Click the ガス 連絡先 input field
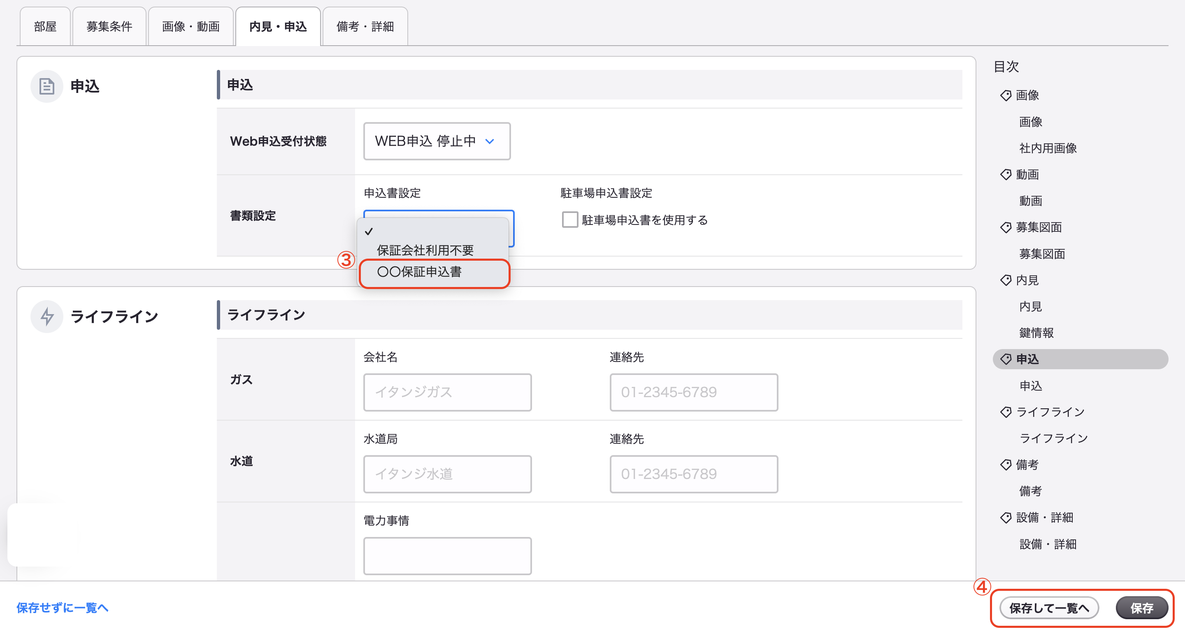1185x634 pixels. click(694, 392)
